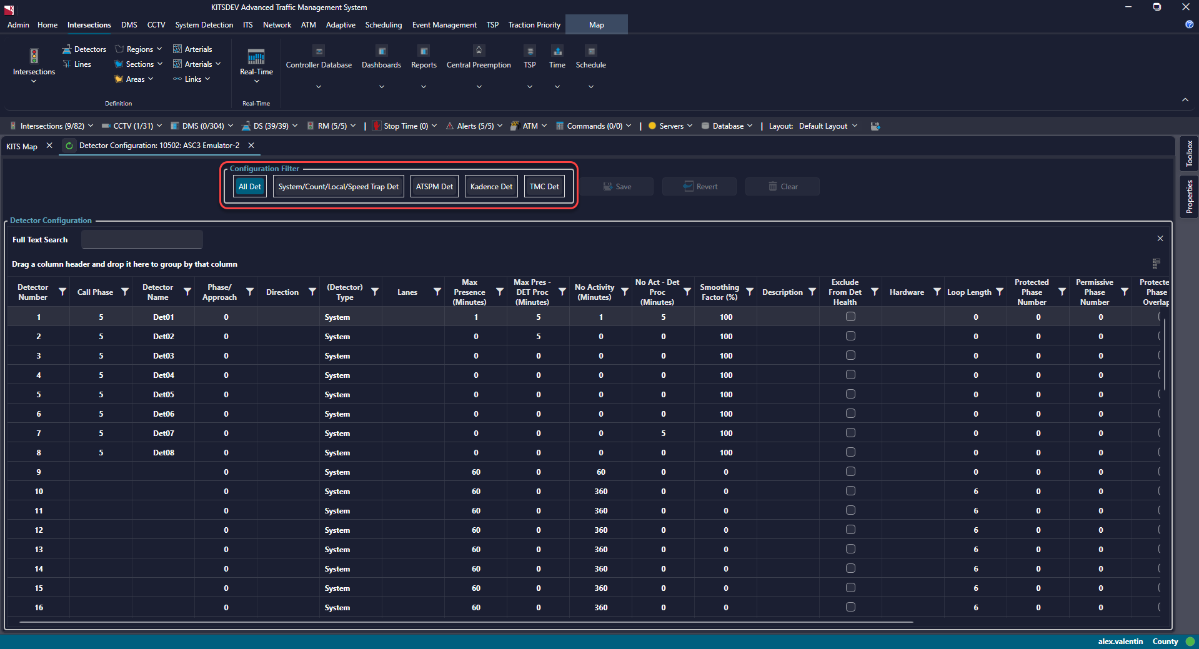Open the Dashboards ribbon icon
Image resolution: width=1199 pixels, height=649 pixels.
(382, 51)
